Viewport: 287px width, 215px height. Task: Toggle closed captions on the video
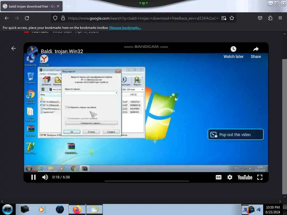[219, 177]
